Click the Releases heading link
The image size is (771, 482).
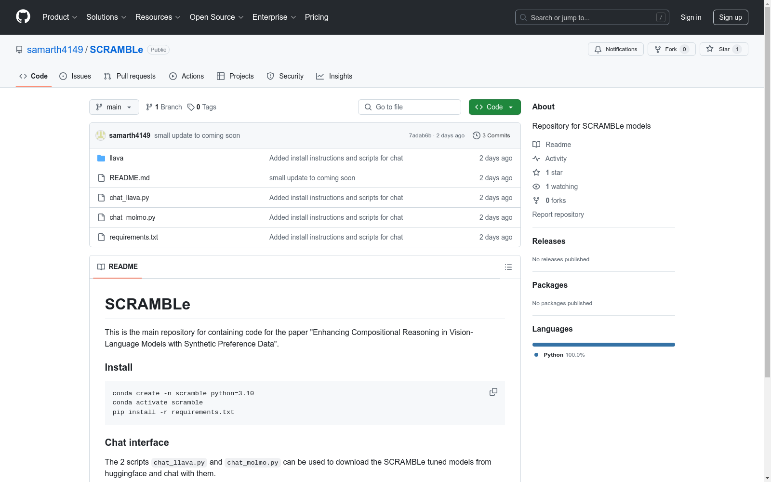[549, 241]
